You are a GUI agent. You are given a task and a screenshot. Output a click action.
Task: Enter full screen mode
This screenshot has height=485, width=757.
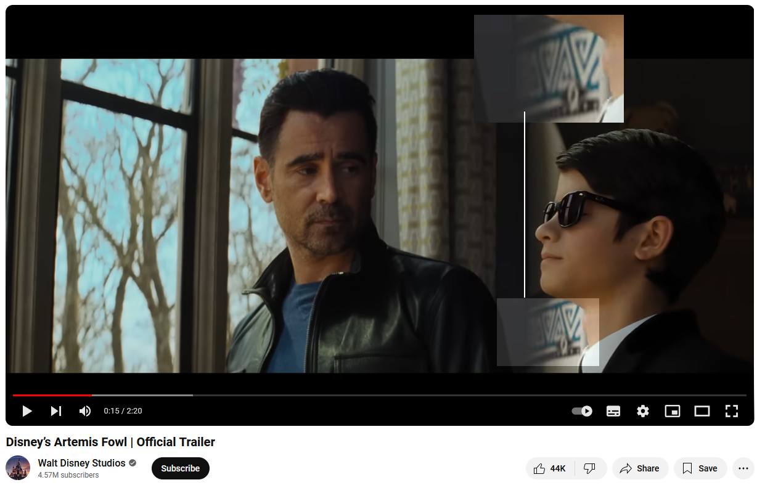(732, 411)
